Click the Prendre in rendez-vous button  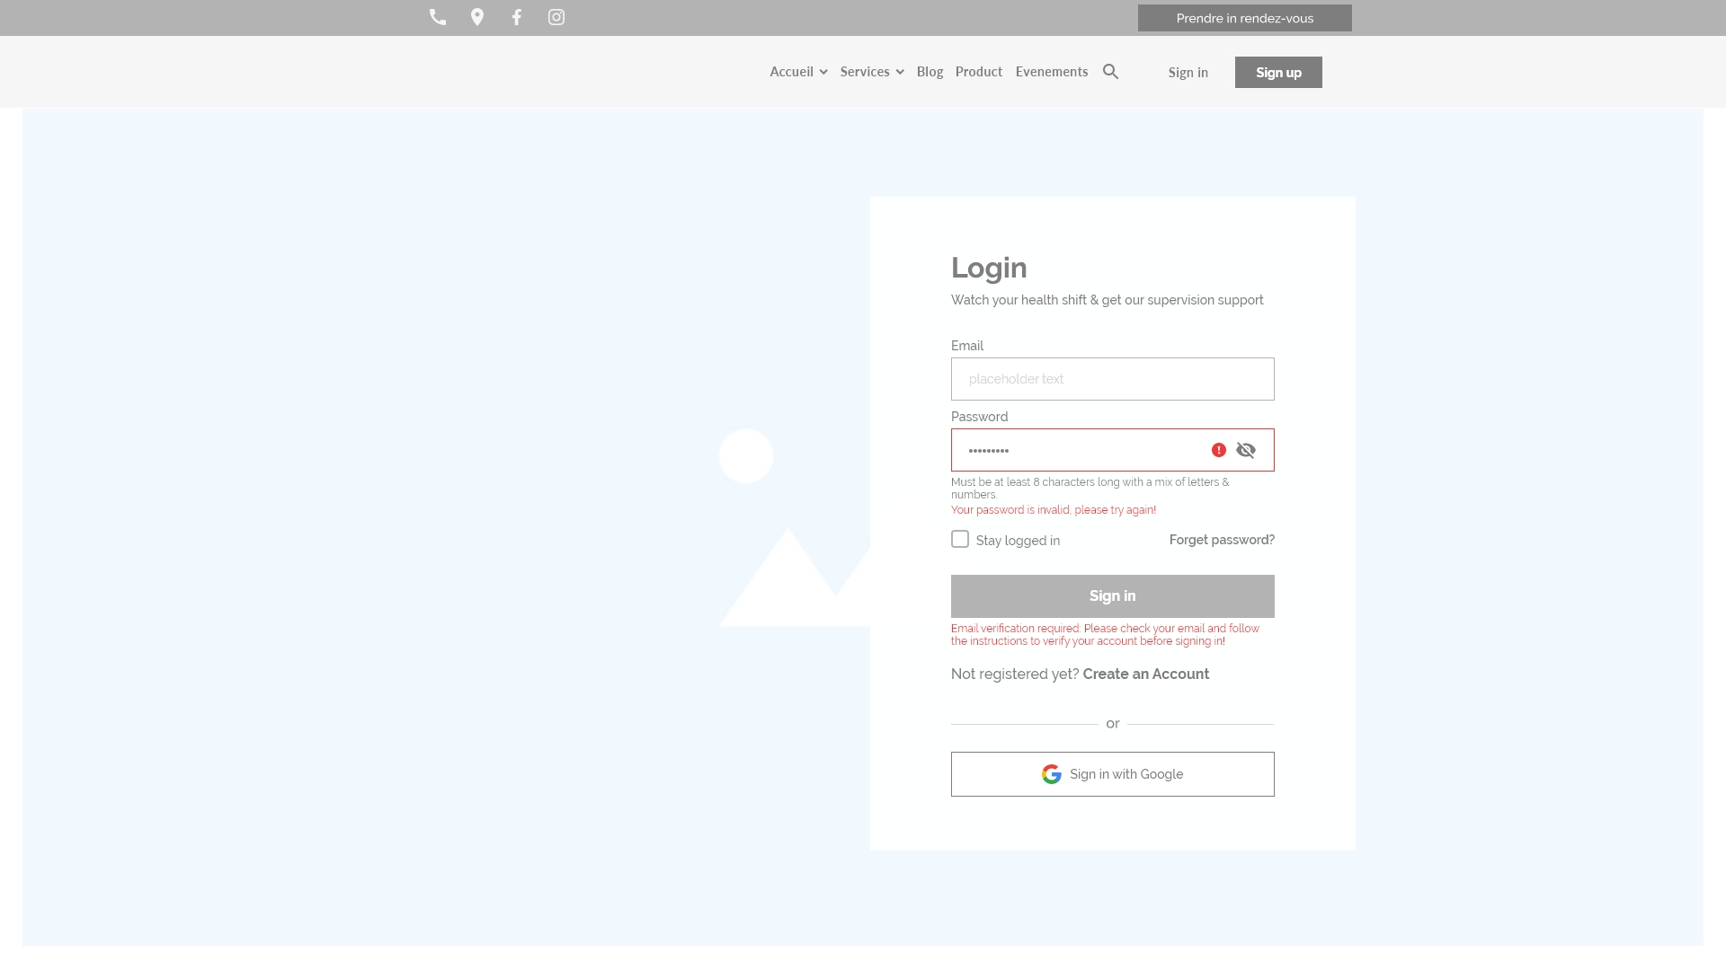(1245, 18)
